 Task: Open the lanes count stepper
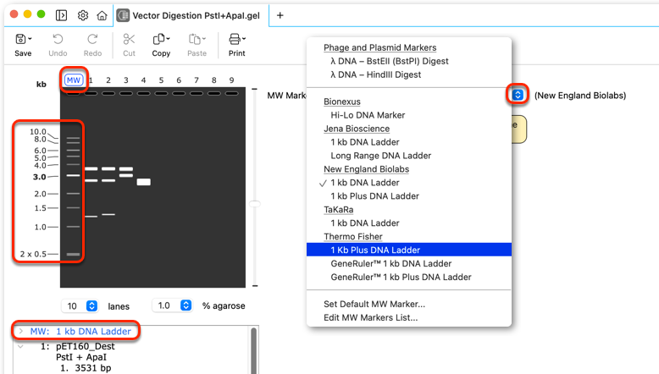[x=91, y=305]
